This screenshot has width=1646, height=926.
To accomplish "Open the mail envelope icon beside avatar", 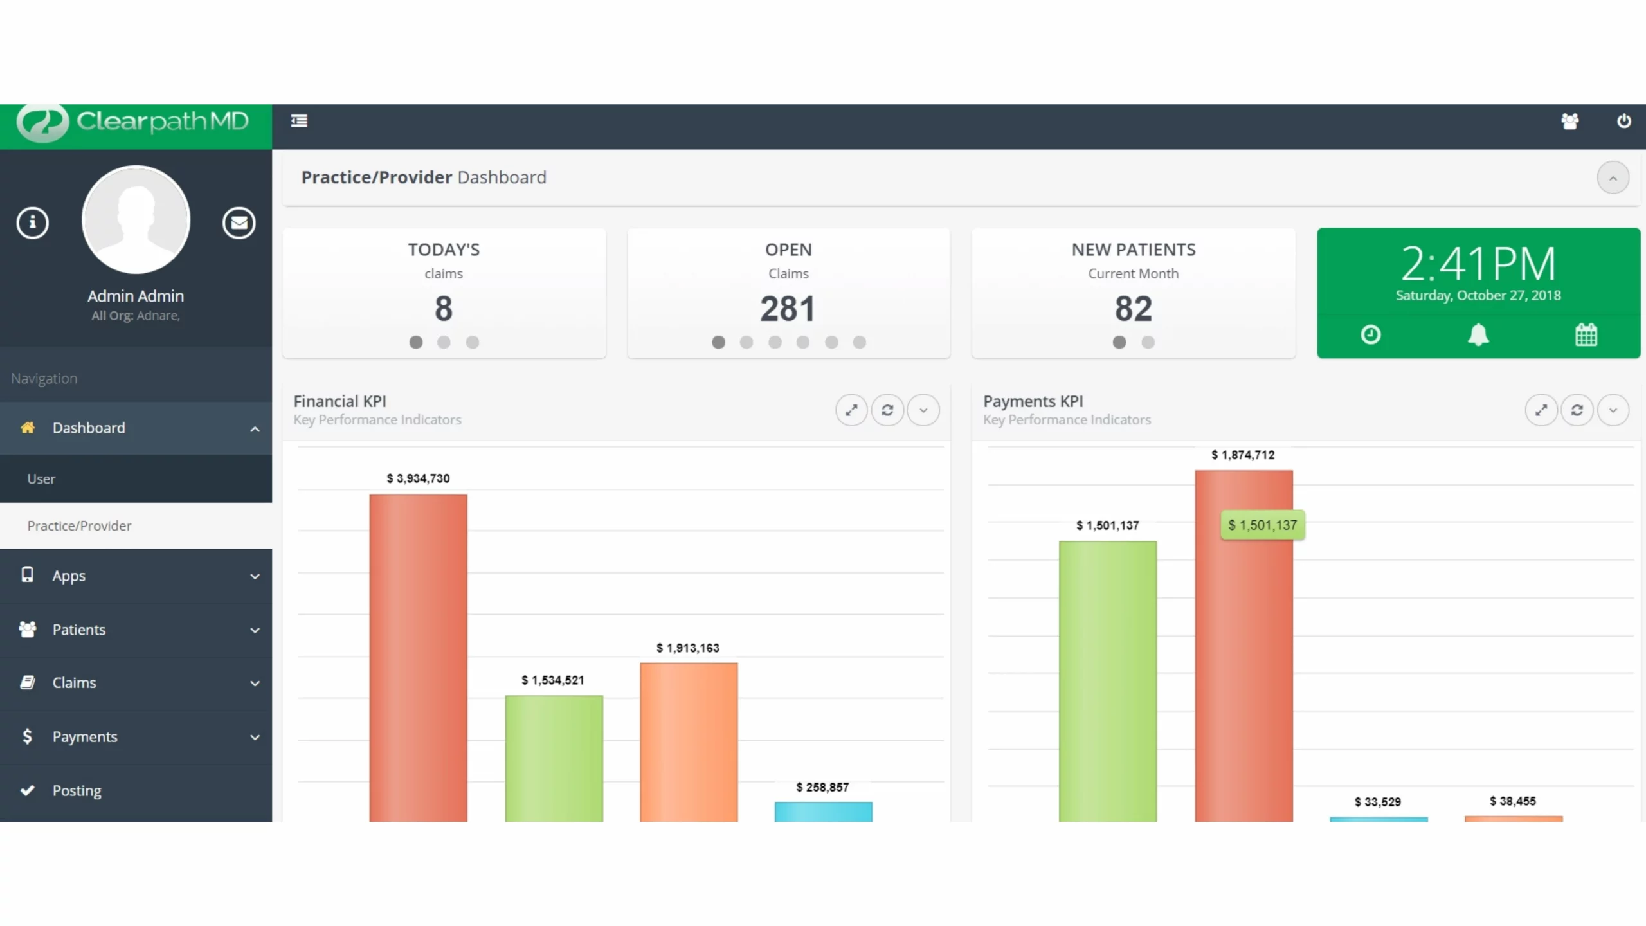I will tap(239, 223).
